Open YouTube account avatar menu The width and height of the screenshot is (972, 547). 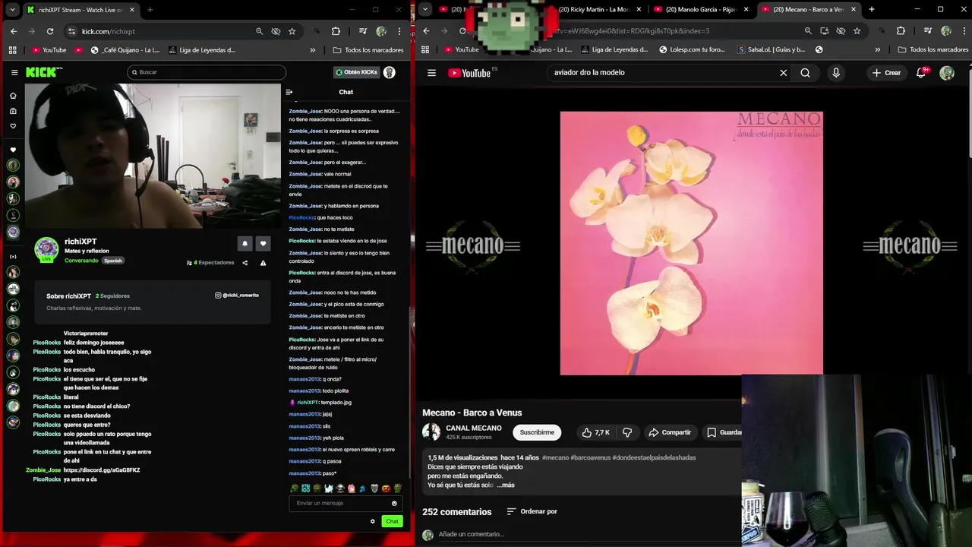(x=947, y=73)
